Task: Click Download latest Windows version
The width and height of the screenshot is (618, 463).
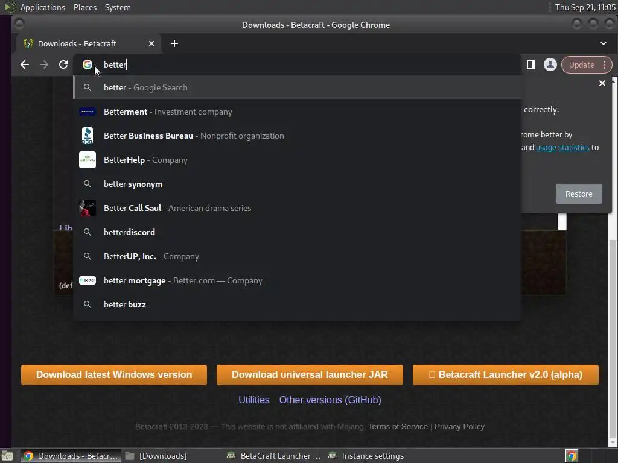Action: (x=114, y=374)
